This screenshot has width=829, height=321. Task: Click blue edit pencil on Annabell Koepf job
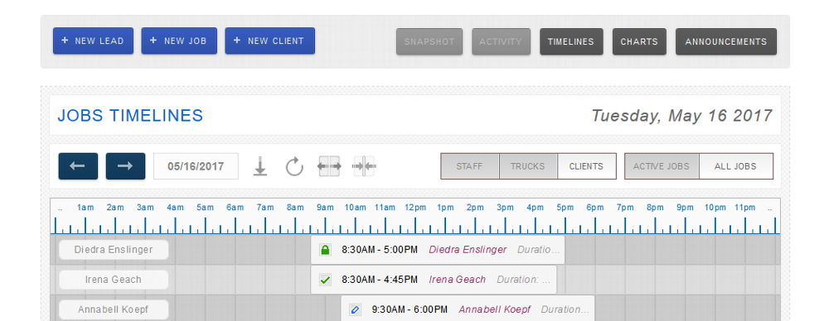click(x=356, y=310)
